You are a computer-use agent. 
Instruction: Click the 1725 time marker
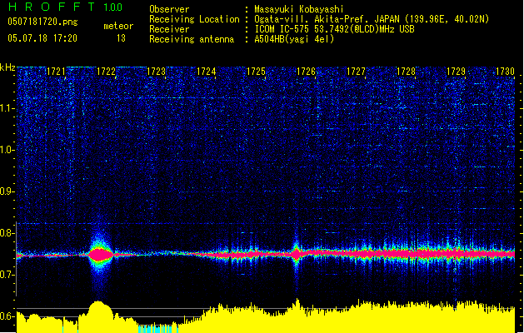point(256,72)
